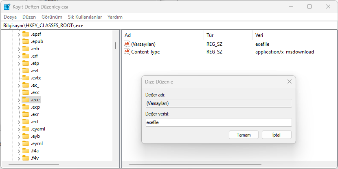This screenshot has height=169, width=338.
Task: Select the .evt folder icon
Action: click(x=26, y=71)
